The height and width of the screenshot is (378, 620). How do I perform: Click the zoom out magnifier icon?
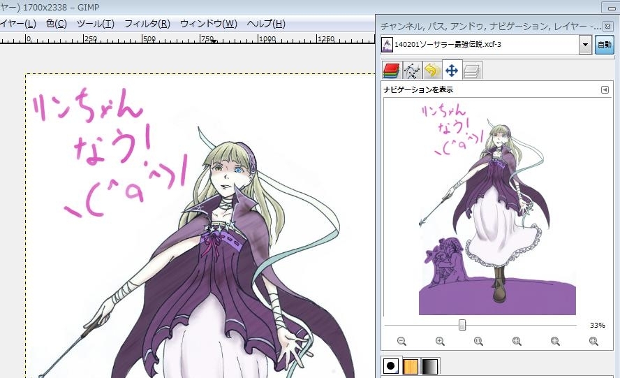401,341
